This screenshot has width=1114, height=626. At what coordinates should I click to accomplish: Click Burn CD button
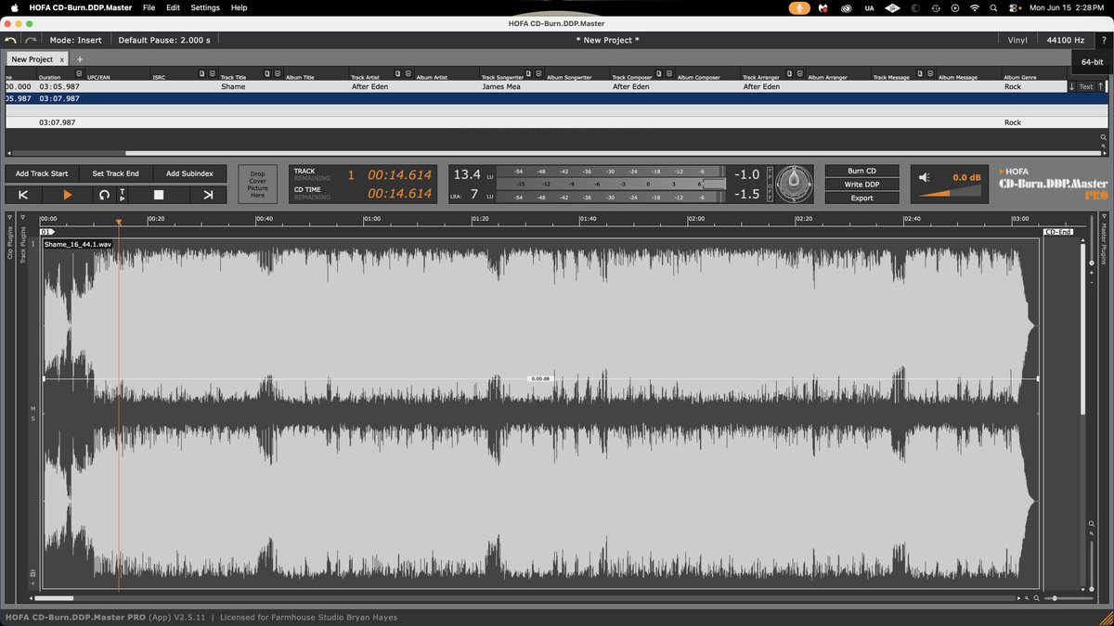pos(861,171)
